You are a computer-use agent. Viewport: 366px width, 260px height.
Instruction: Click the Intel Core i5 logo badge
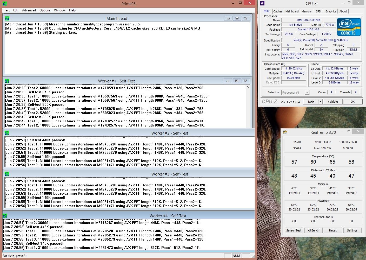pyautogui.click(x=349, y=27)
